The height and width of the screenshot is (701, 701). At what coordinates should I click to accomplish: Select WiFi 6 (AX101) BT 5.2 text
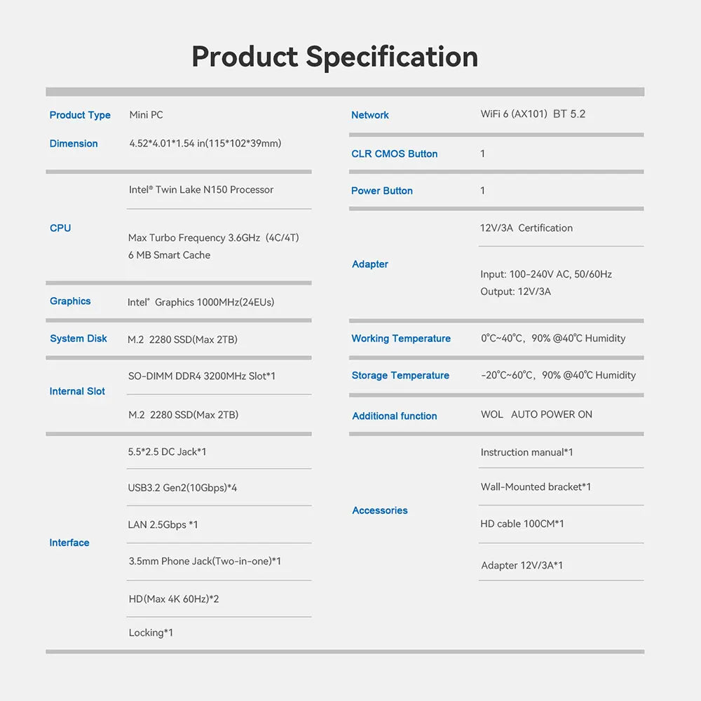pos(533,114)
